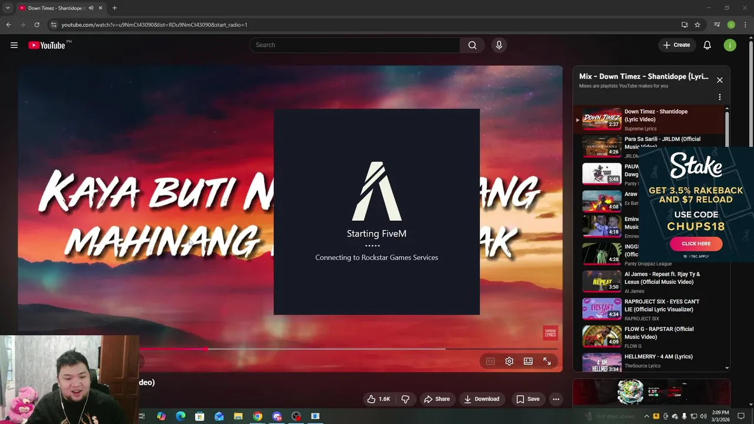The width and height of the screenshot is (754, 424).
Task: Go to the YouTube home logo
Action: click(x=47, y=45)
